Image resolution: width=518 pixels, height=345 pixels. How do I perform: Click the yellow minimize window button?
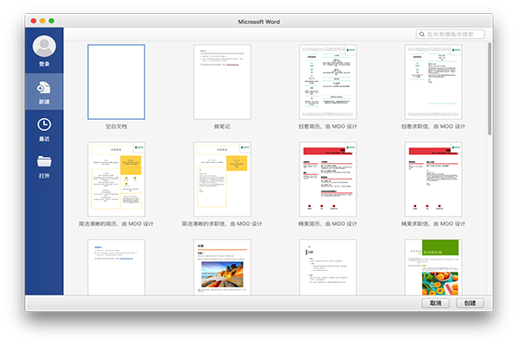42,21
